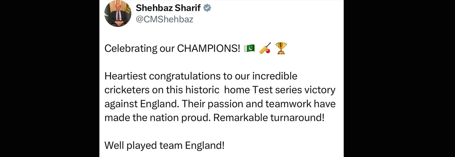The width and height of the screenshot is (455, 157).
Task: Click "made the nation proud" sentence
Action: pyautogui.click(x=157, y=118)
